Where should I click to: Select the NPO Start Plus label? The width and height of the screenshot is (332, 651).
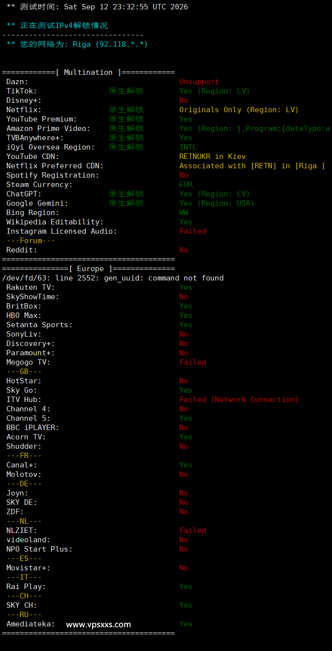pos(39,549)
